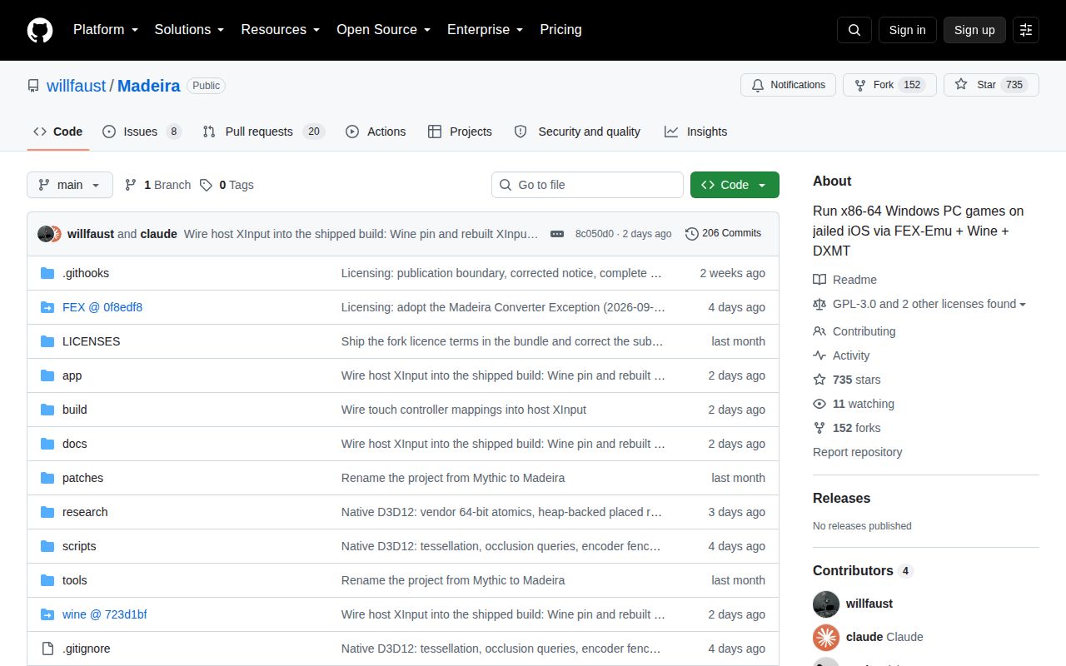1066x666 pixels.
Task: Open the wine @ 723d1bf submodule
Action: 105,614
